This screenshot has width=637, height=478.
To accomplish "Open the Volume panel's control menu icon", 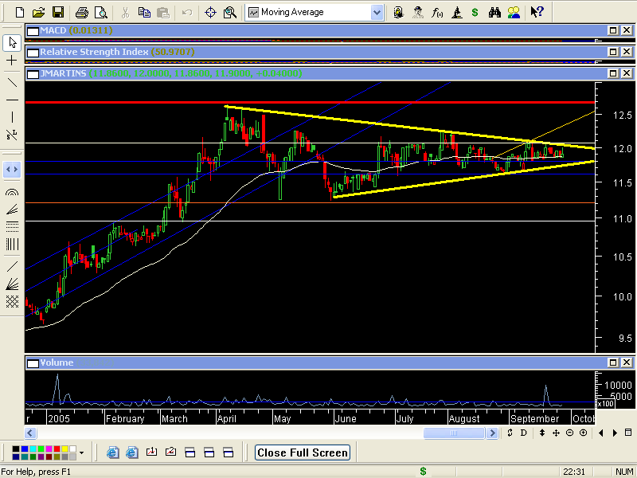I will (x=32, y=363).
